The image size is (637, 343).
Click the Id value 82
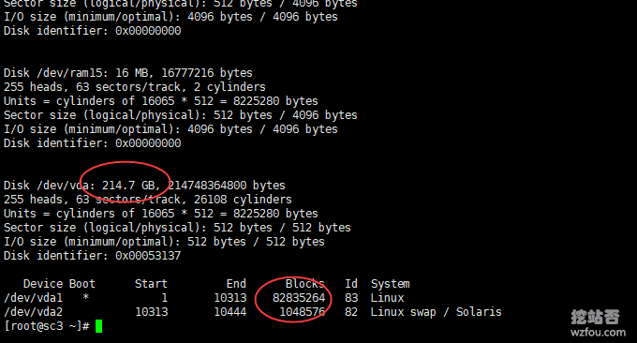(351, 312)
